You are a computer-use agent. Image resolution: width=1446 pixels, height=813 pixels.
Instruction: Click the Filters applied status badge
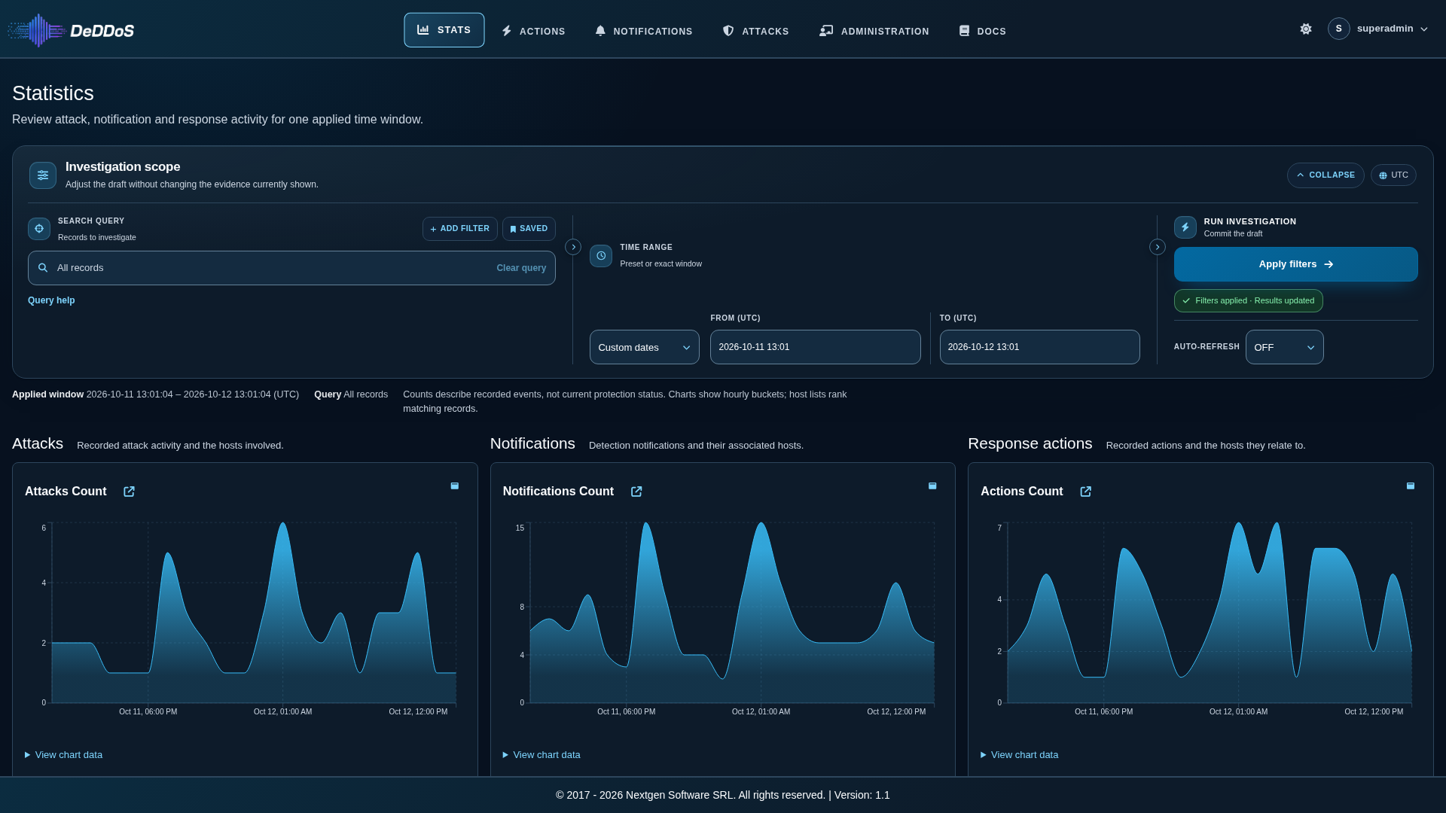coord(1248,300)
